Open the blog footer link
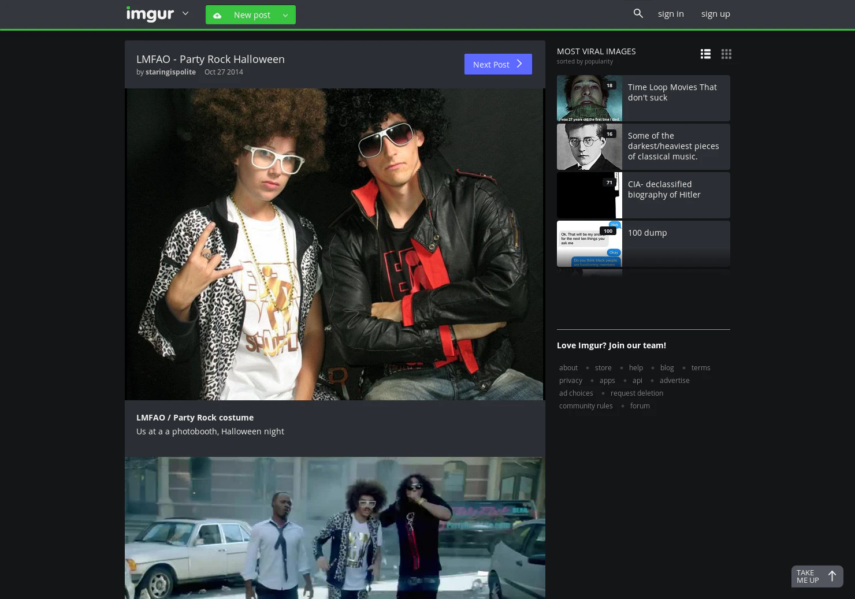Viewport: 855px width, 599px height. [x=667, y=368]
